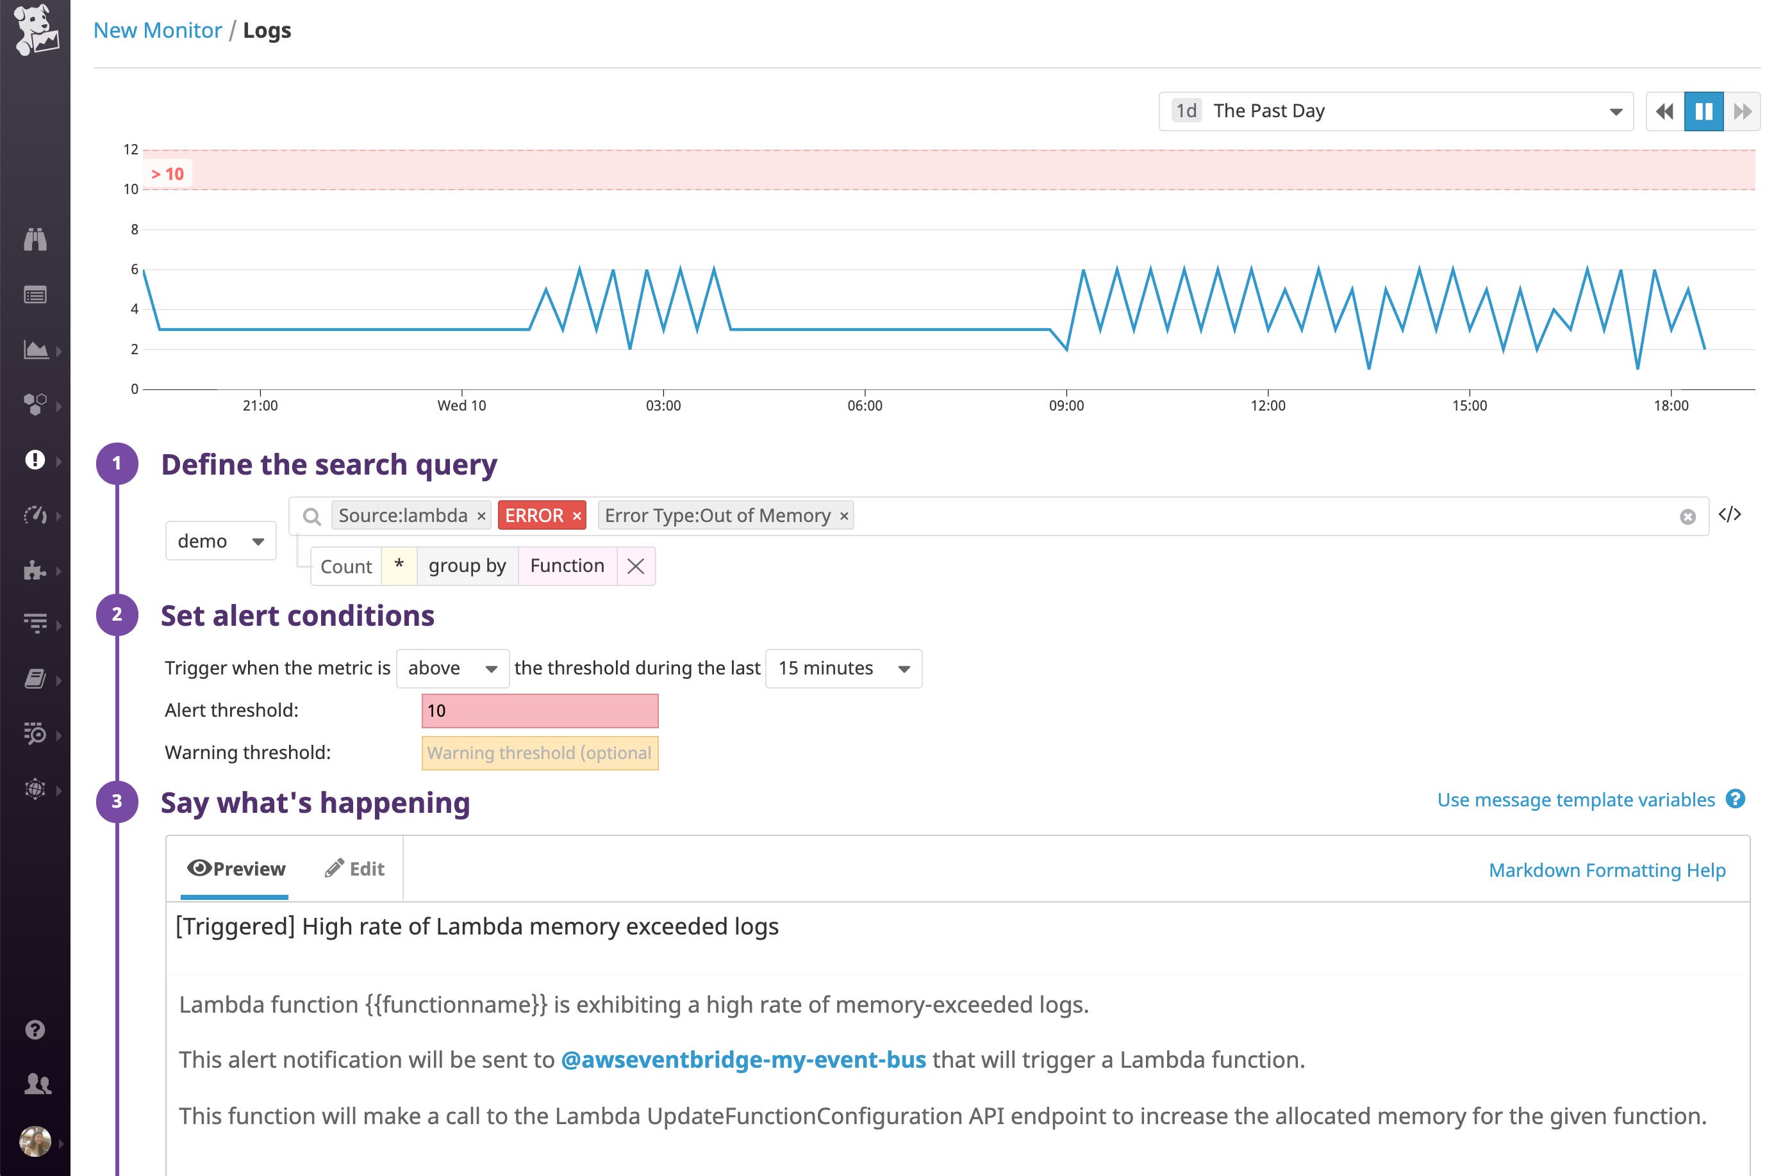The height and width of the screenshot is (1176, 1783).
Task: Click inside the Warning threshold field
Action: (x=540, y=753)
